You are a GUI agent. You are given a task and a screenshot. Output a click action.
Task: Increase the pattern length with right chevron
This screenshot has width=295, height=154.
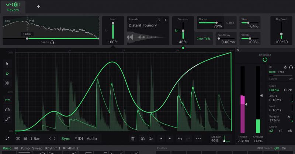click(55, 139)
